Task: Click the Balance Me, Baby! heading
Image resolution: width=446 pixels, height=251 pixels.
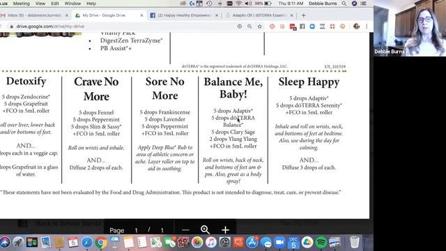Action: tap(233, 88)
